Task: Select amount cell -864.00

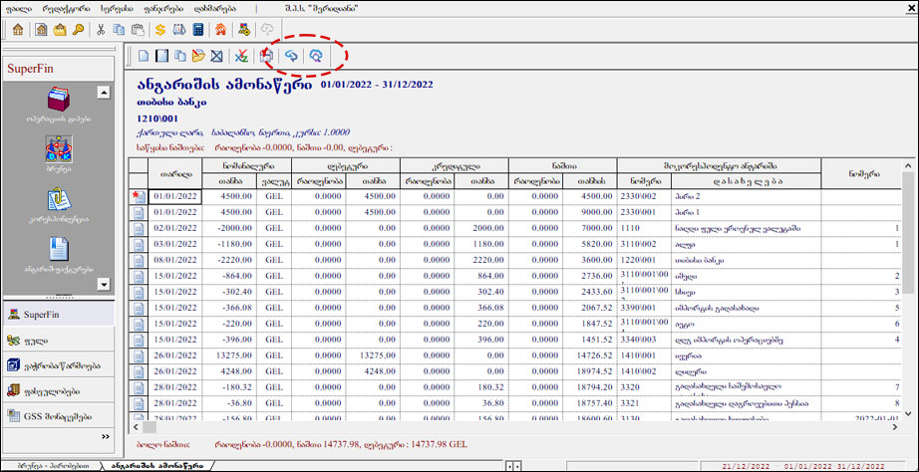Action: click(229, 276)
